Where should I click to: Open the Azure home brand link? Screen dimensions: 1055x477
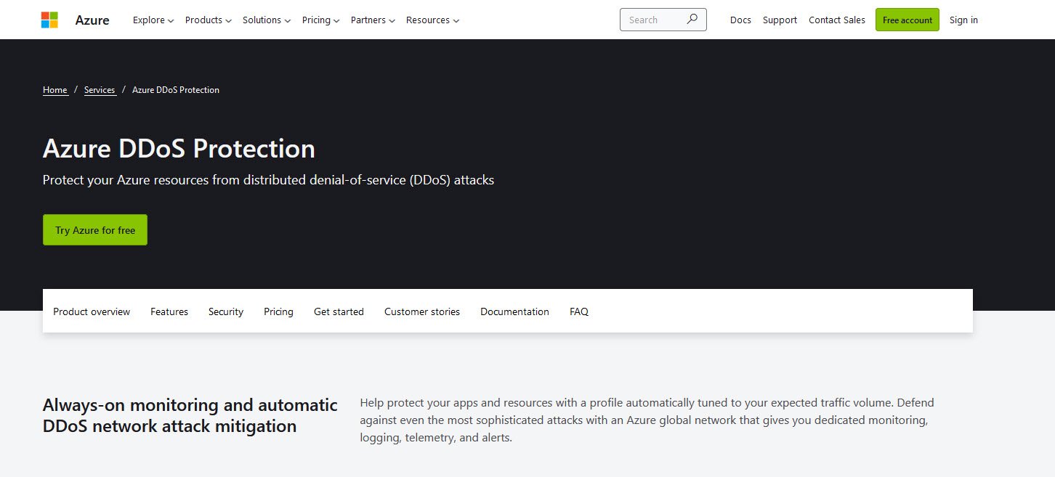tap(92, 20)
